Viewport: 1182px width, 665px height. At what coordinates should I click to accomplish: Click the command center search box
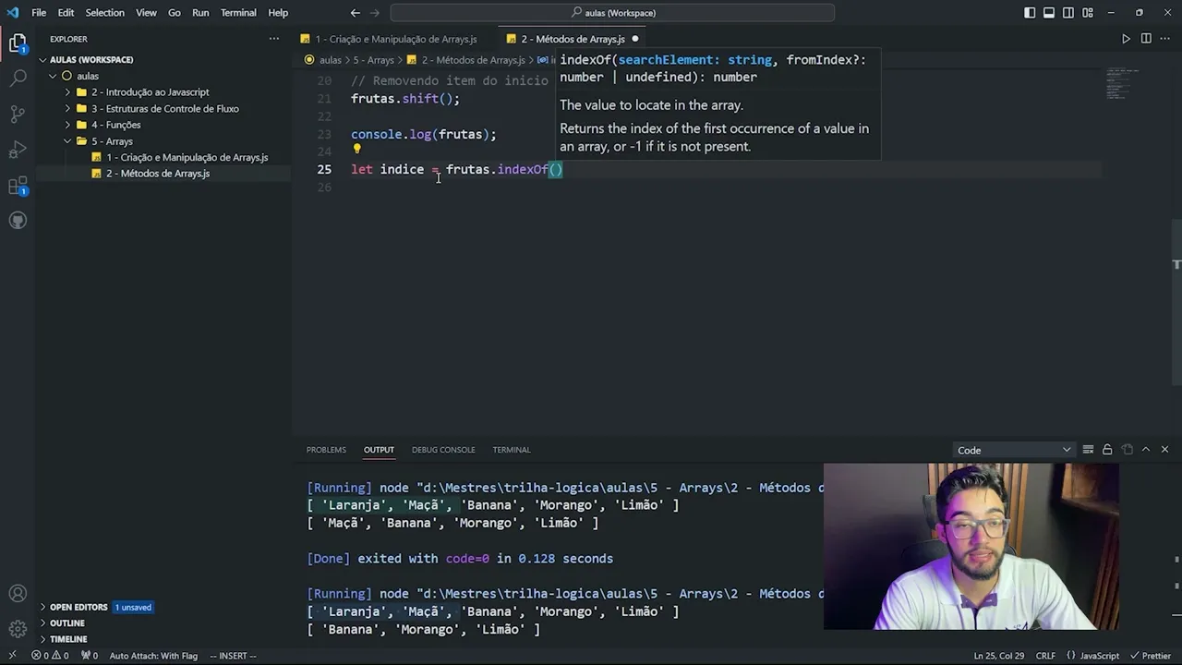pos(612,13)
